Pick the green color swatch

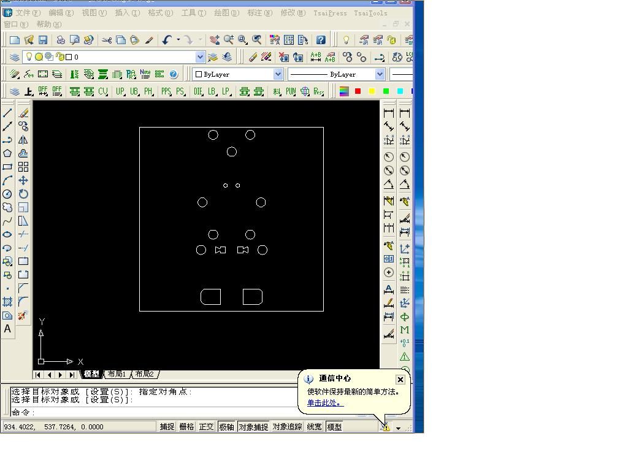tap(386, 91)
